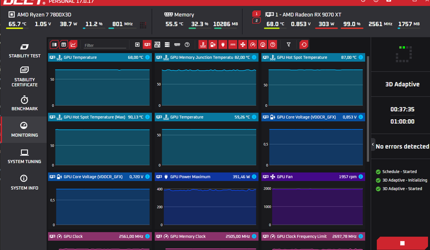Click the AMD Ryzen 7 7800X3D header
430x250 pixels.
pyautogui.click(x=44, y=15)
